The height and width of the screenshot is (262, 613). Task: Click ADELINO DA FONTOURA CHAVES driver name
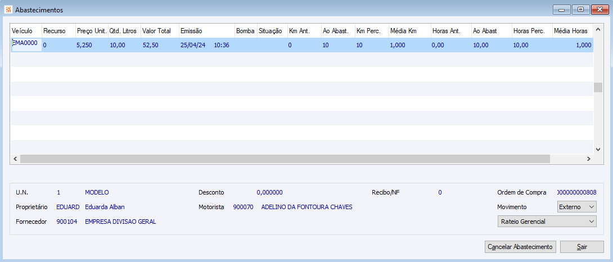[x=307, y=207]
